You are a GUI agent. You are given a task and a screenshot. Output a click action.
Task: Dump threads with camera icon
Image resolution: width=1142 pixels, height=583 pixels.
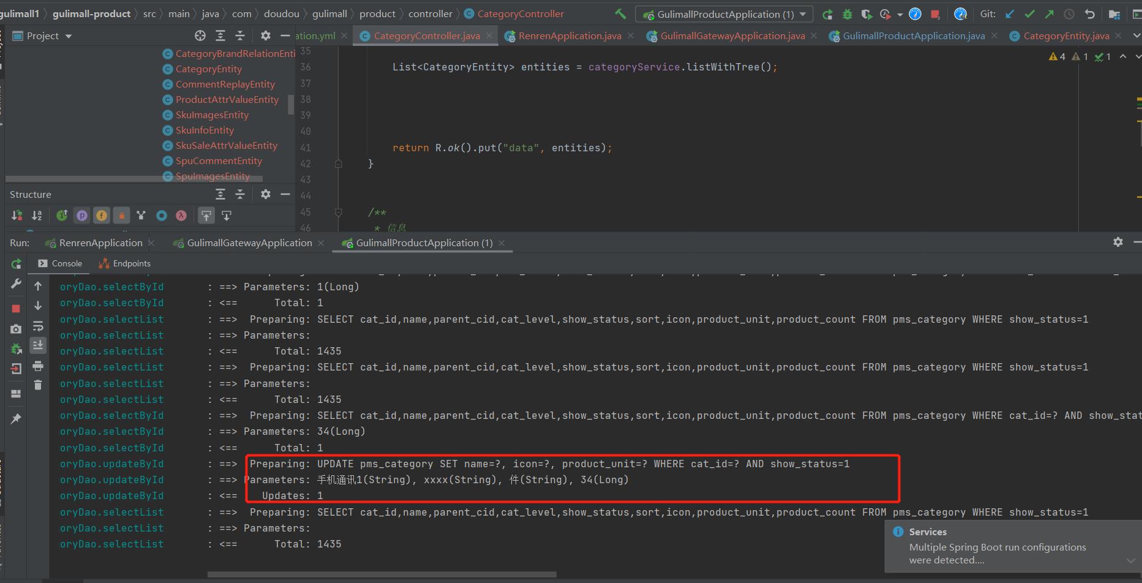16,329
